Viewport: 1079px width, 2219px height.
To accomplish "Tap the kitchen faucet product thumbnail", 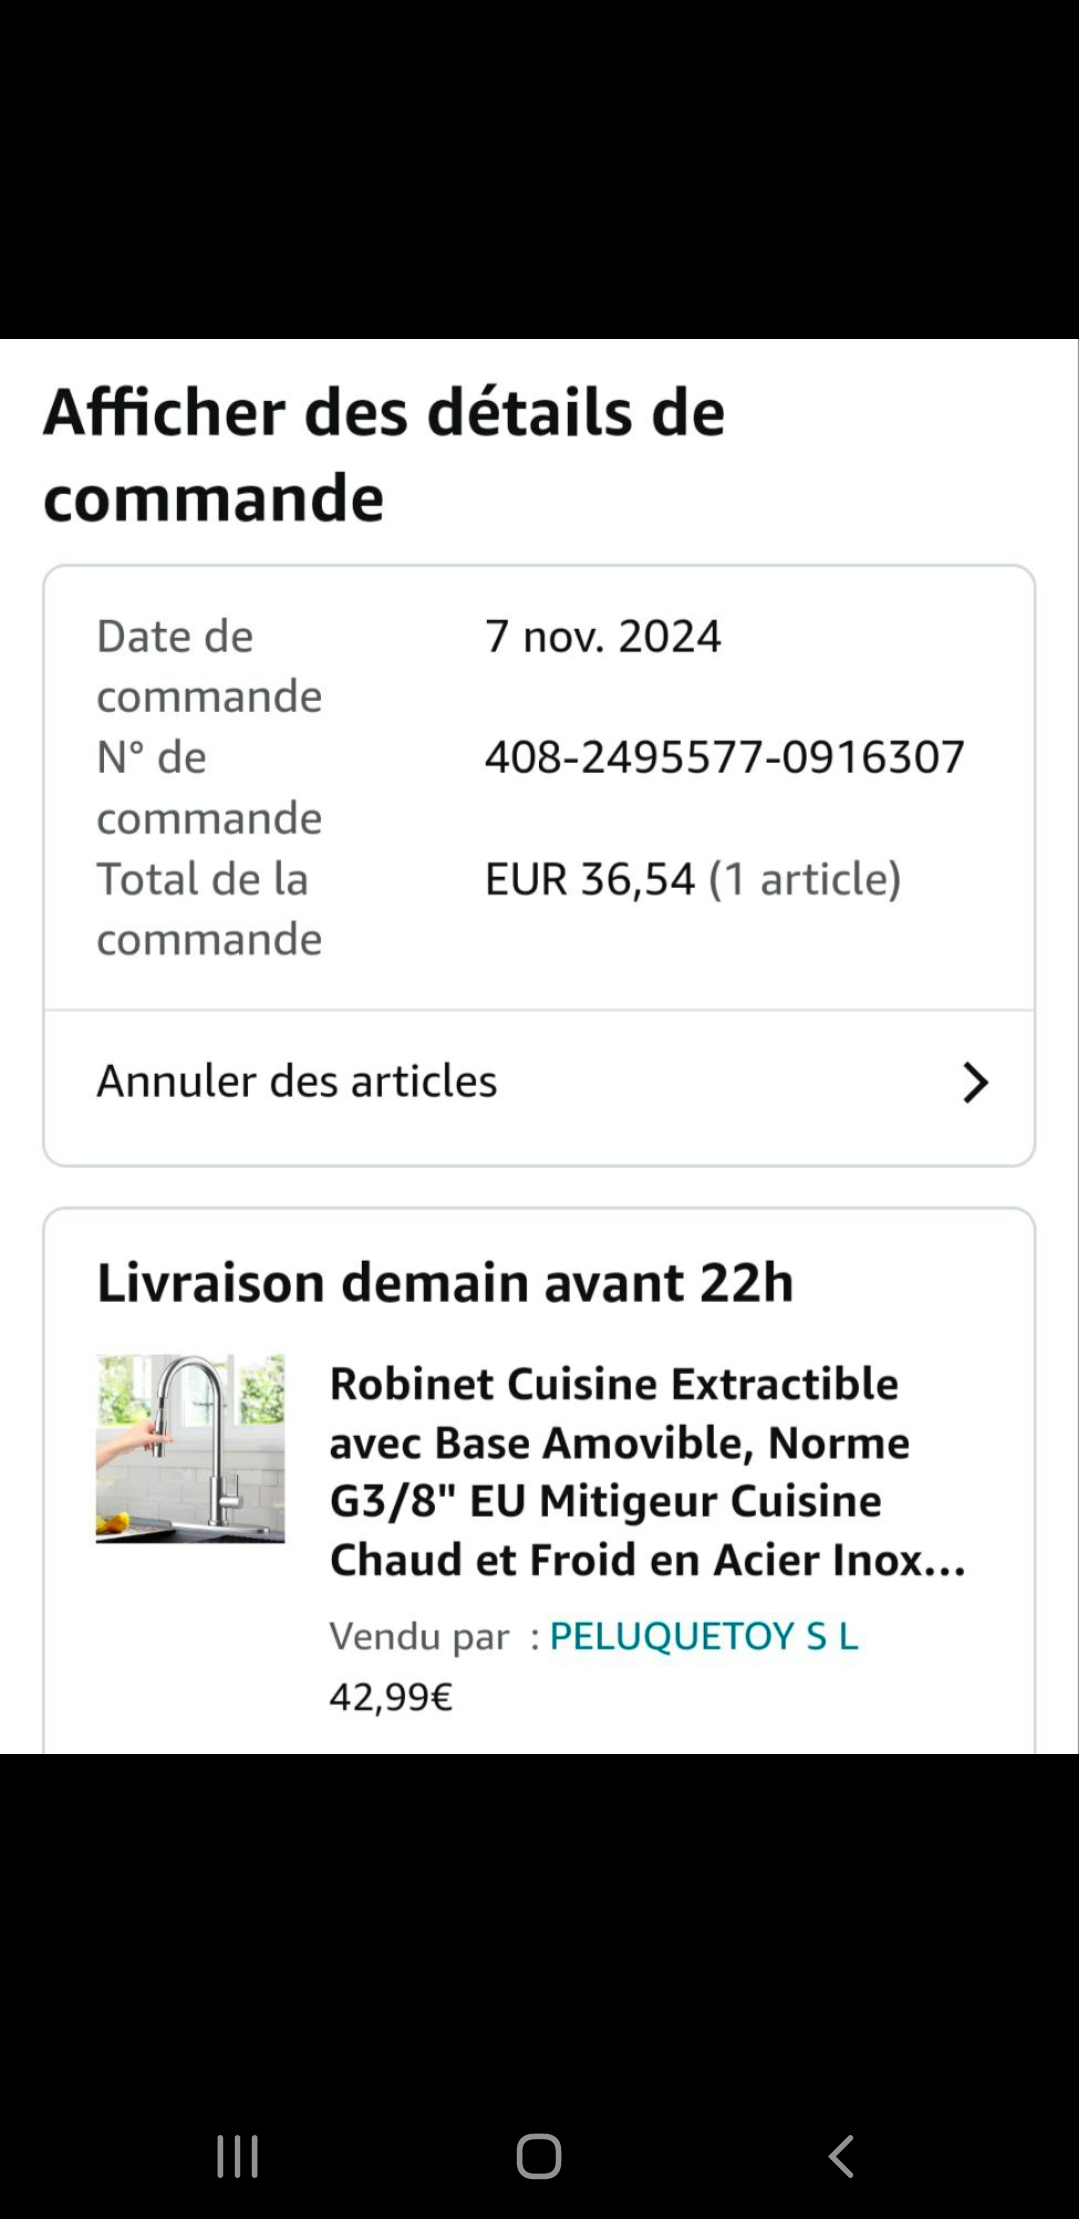I will point(190,1448).
